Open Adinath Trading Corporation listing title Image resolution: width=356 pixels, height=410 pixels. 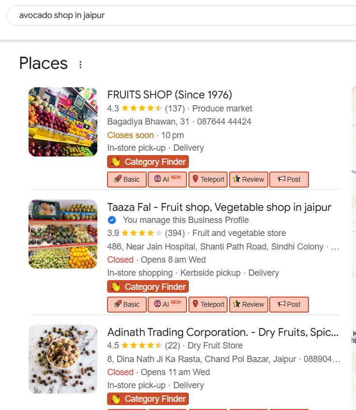point(222,332)
